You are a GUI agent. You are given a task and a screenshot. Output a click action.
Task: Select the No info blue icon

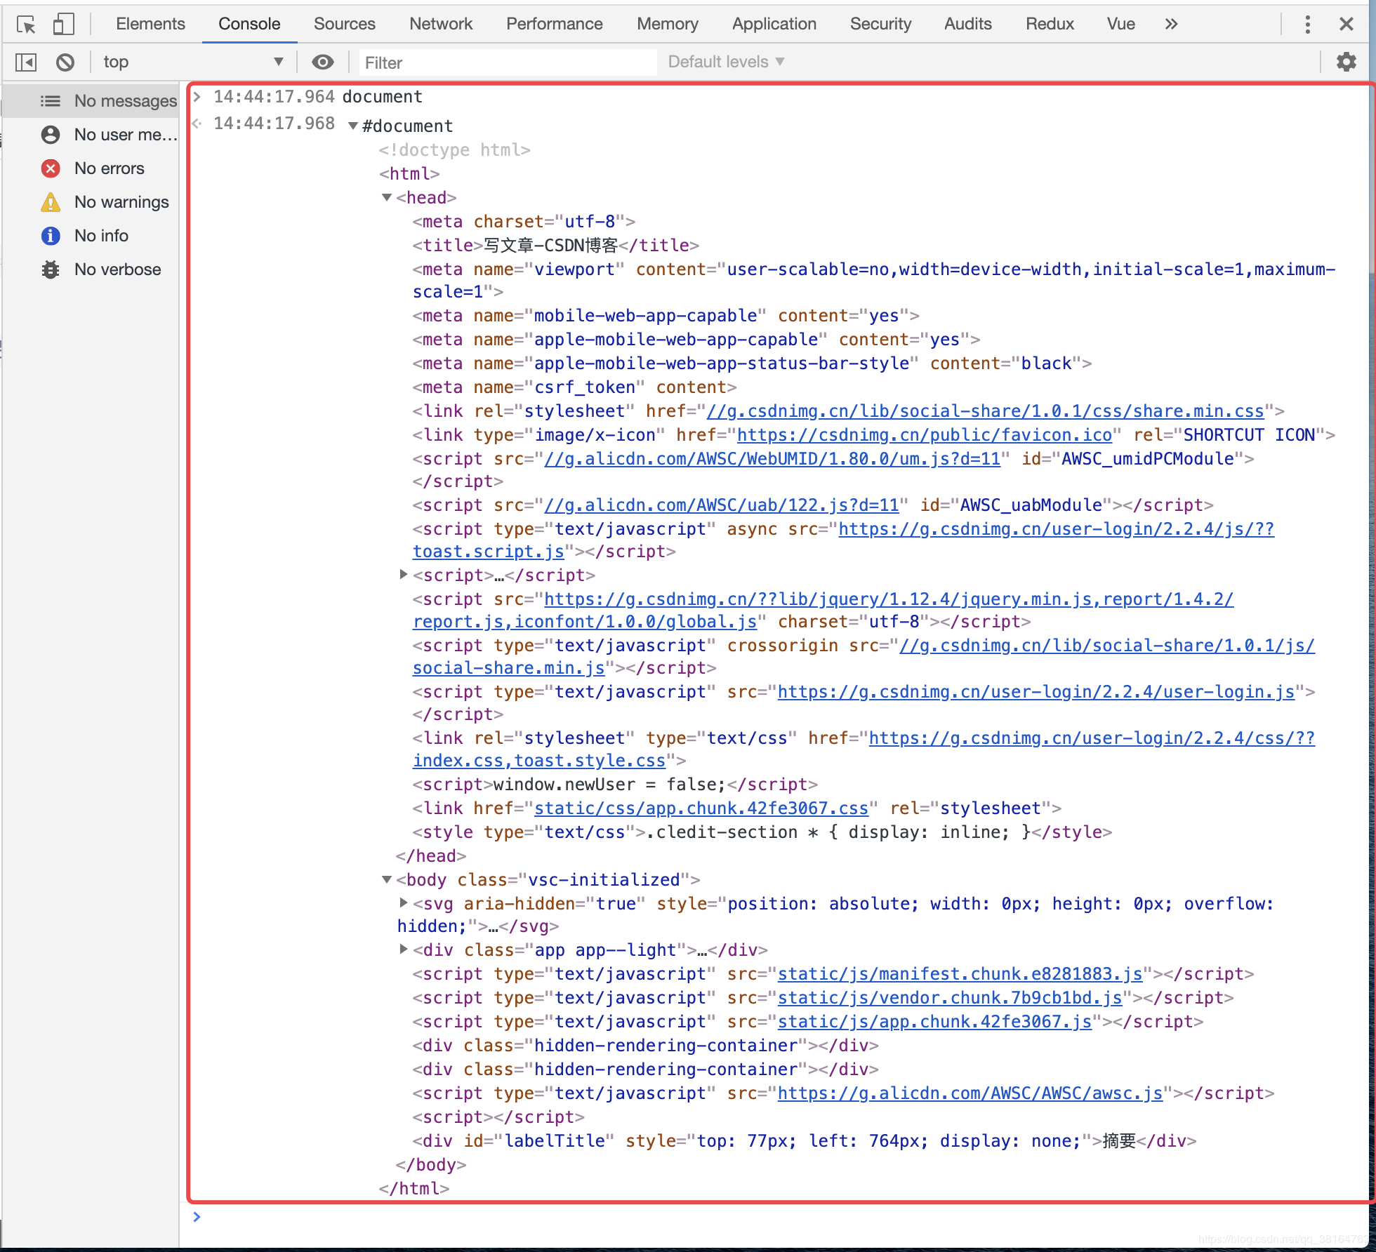click(x=51, y=236)
